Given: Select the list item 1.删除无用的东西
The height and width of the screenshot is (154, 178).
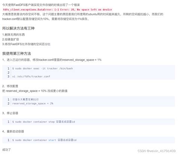Looking at the screenshot, I should (x=14, y=35).
